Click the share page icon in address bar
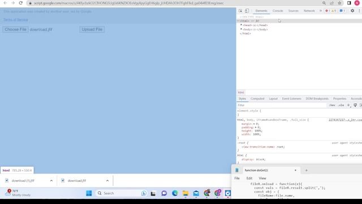Image resolution: width=362 pixels, height=204 pixels. pyautogui.click(x=332, y=3)
